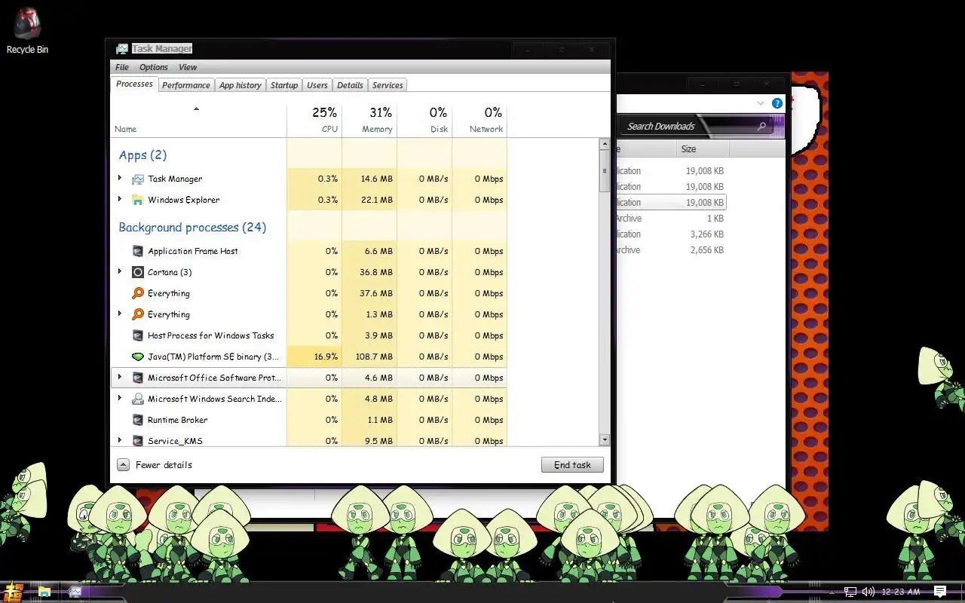Select the 1 KB archive row
The width and height of the screenshot is (965, 603).
tap(671, 219)
